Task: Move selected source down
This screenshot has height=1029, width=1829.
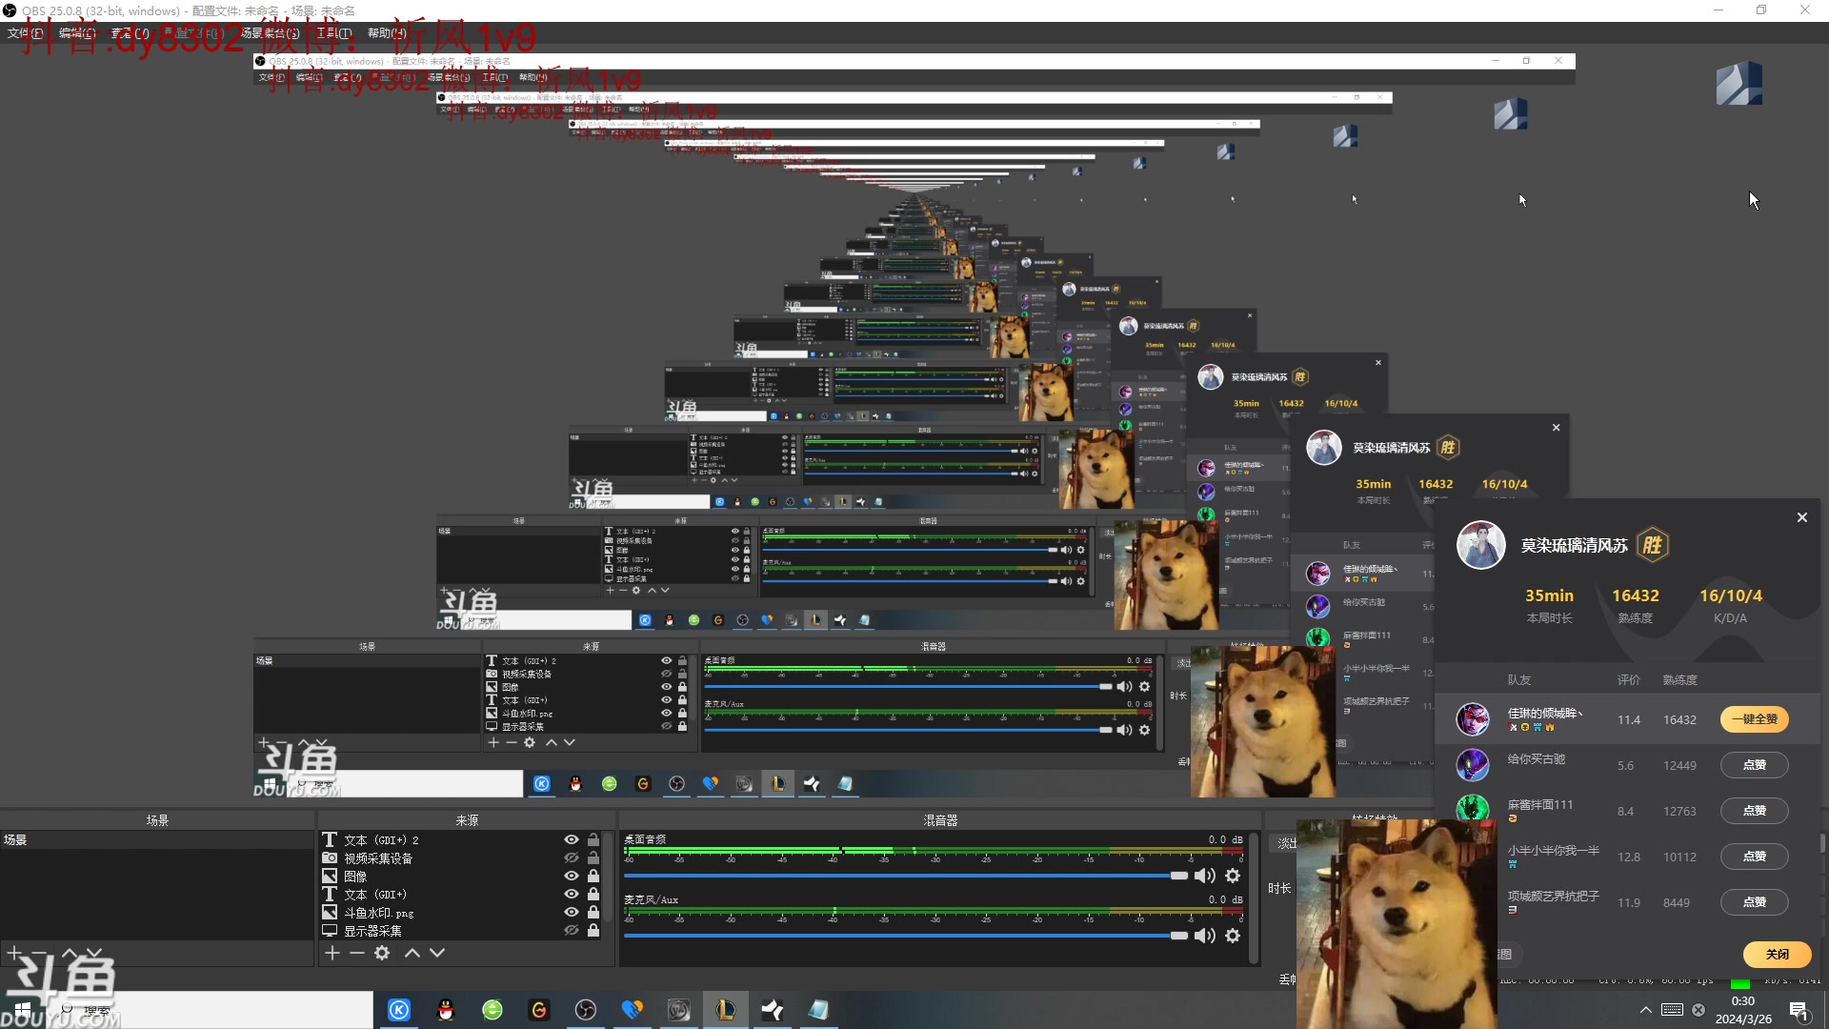Action: (437, 953)
